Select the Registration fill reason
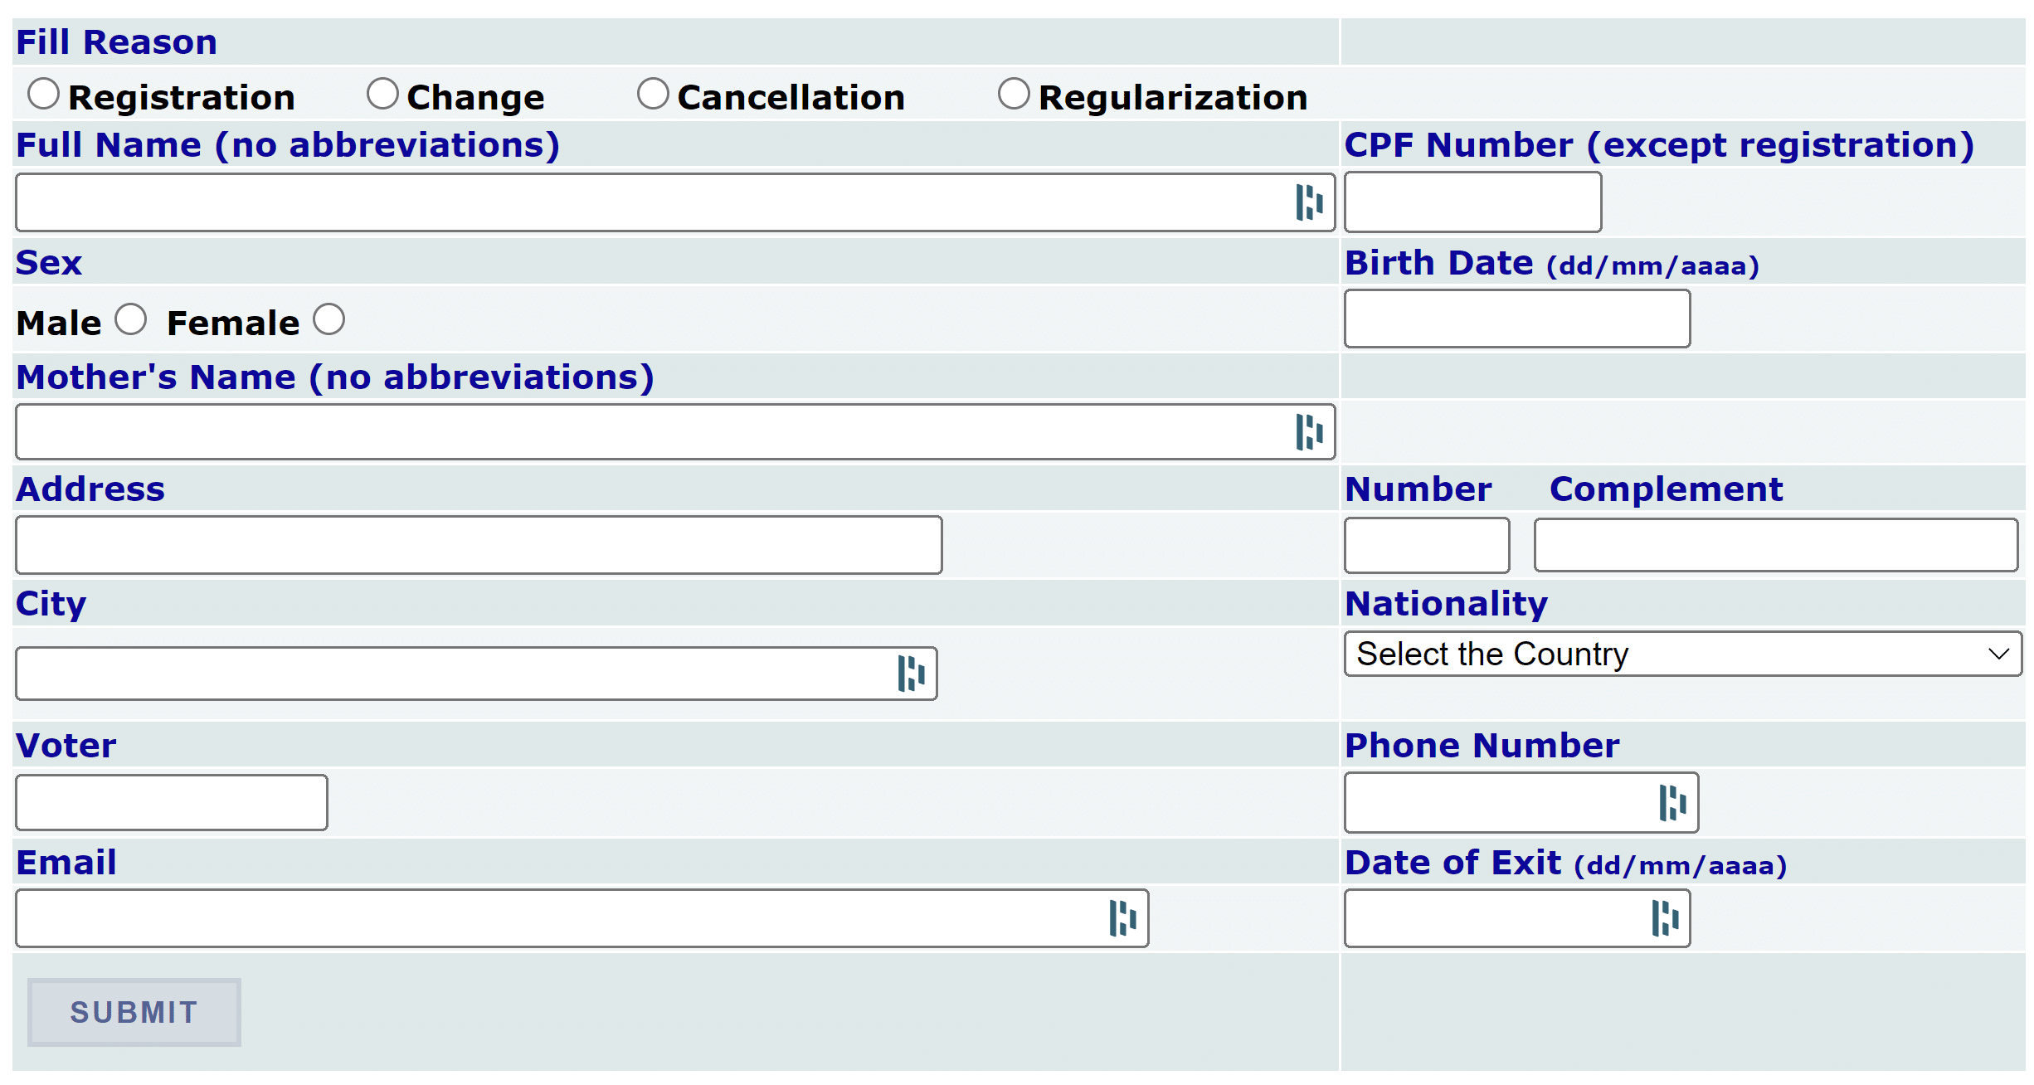Image resolution: width=2034 pixels, height=1085 pixels. point(45,94)
